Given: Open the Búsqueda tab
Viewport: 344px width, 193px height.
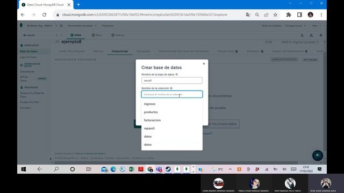Looking at the screenshot, I should click(144, 51).
